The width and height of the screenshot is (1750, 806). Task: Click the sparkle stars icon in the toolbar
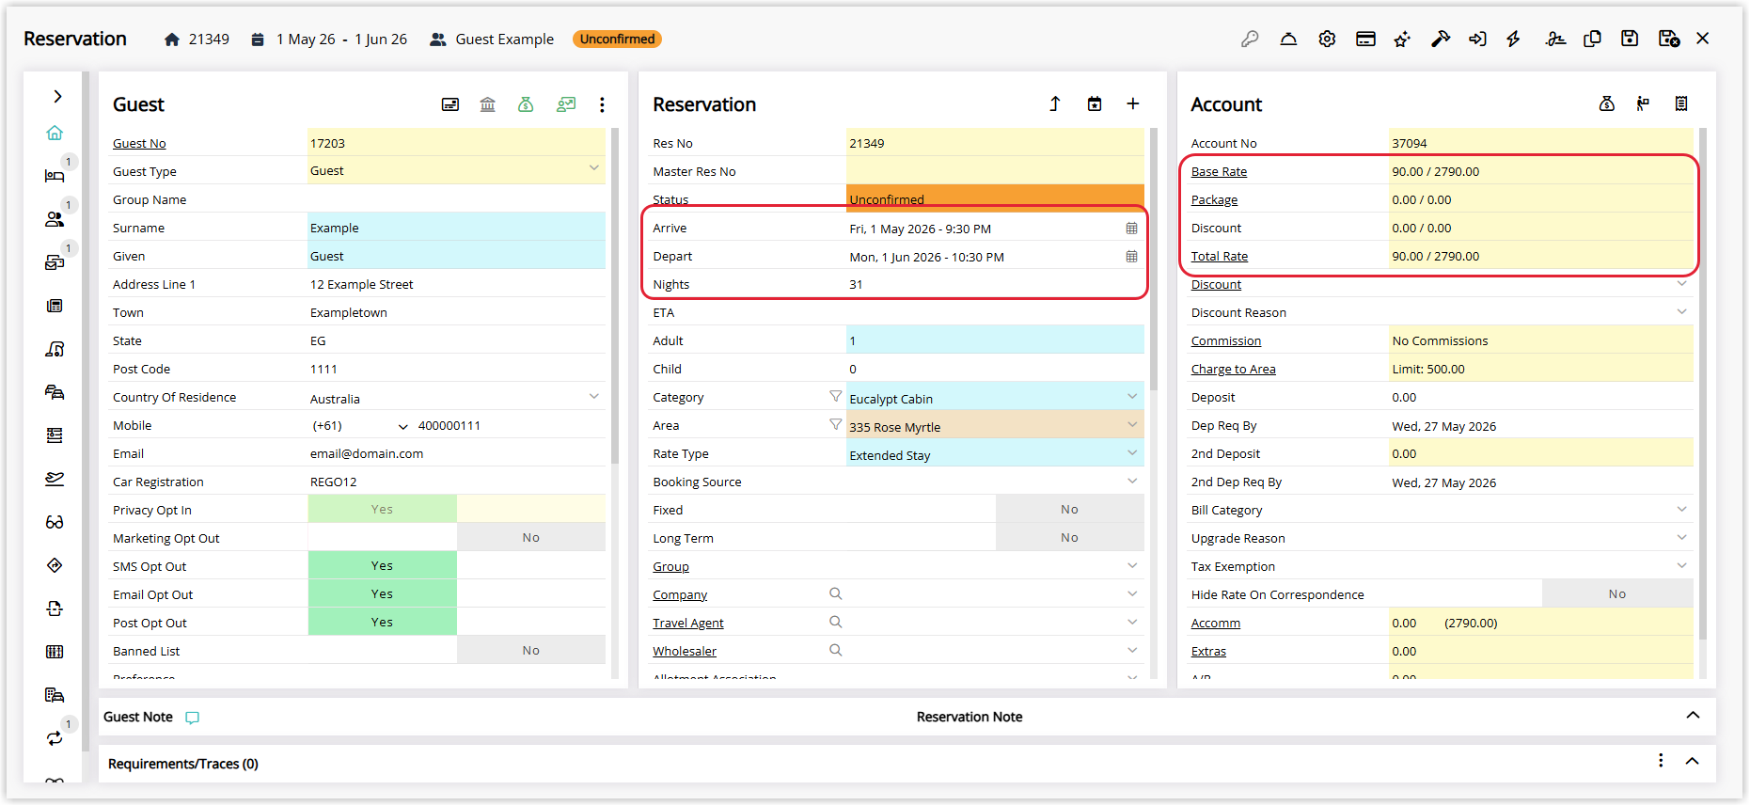click(x=1402, y=39)
